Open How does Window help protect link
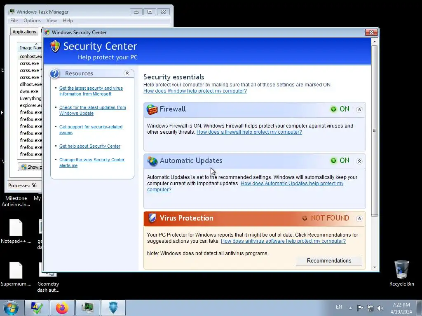The height and width of the screenshot is (316, 422). pyautogui.click(x=195, y=91)
